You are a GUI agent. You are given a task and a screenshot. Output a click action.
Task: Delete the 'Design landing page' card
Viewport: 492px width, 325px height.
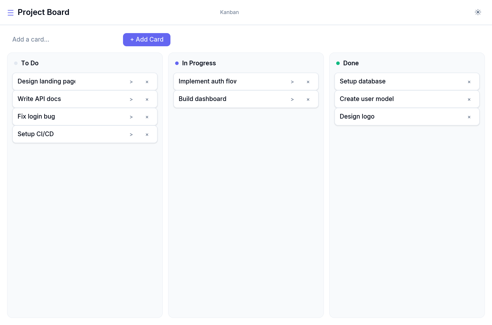[147, 82]
